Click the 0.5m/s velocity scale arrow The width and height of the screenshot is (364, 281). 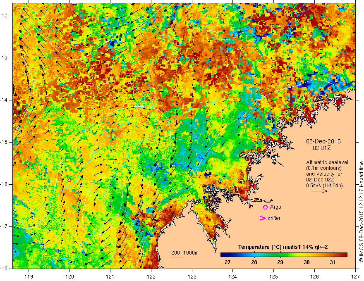319,191
